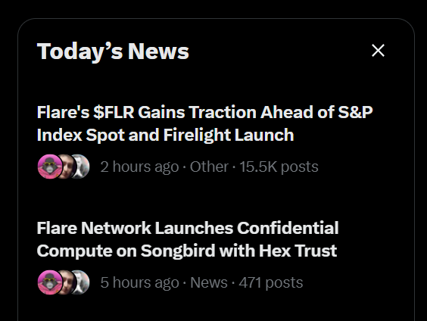This screenshot has width=427, height=321.
Task: Close the Today's News panel
Action: [378, 51]
